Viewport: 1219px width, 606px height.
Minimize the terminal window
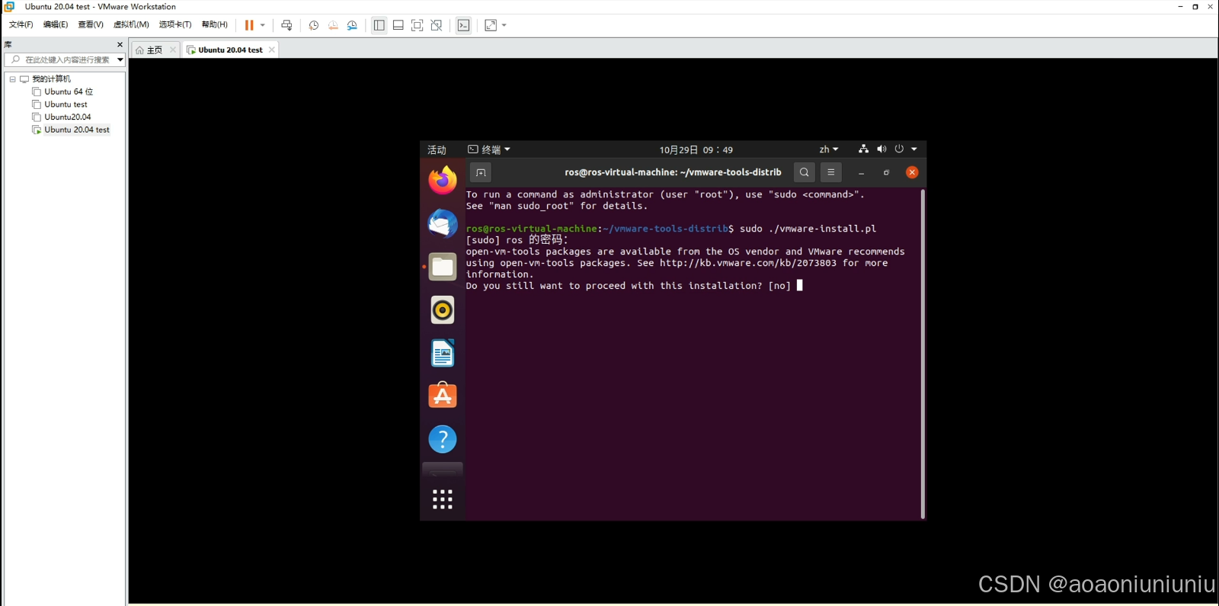click(x=862, y=173)
